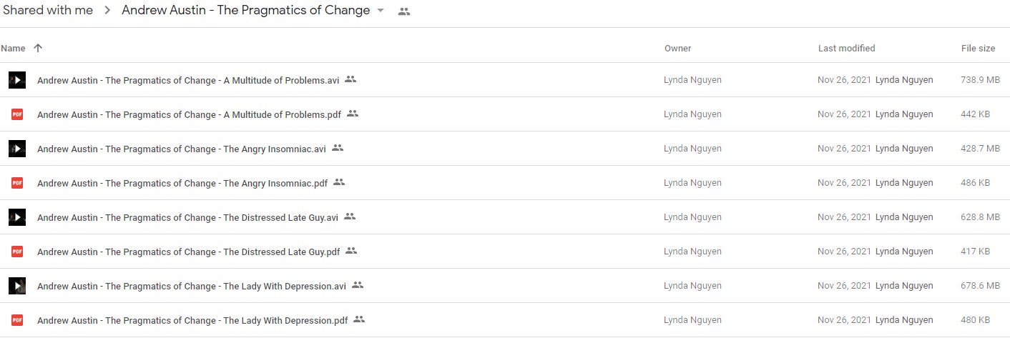Click the folder title Andrew Austin - The Pragmatics of Change
The width and height of the screenshot is (1010, 343).
(x=246, y=11)
